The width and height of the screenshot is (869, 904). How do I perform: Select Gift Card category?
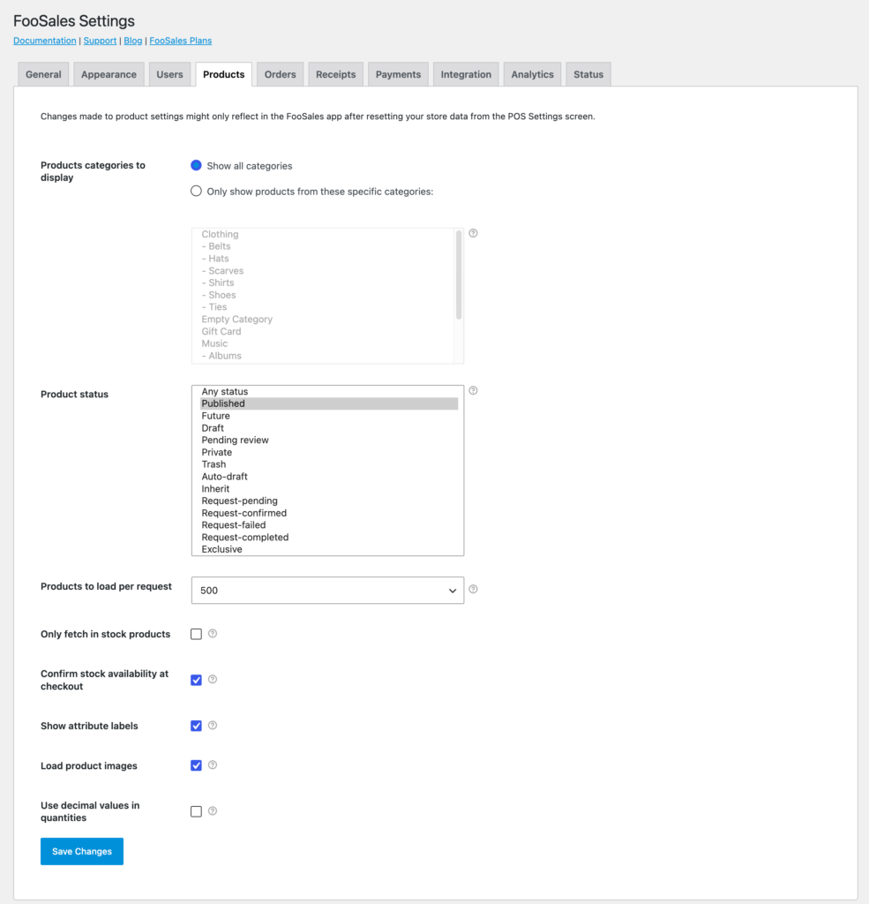pyautogui.click(x=326, y=332)
